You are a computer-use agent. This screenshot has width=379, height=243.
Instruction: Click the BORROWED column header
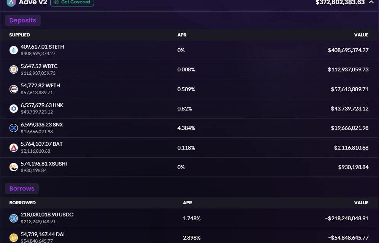22,203
